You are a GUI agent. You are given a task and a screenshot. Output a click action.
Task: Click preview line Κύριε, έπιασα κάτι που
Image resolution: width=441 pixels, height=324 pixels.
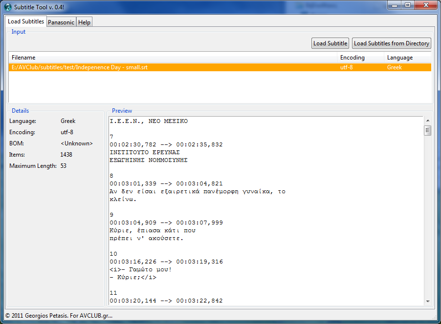(x=153, y=230)
